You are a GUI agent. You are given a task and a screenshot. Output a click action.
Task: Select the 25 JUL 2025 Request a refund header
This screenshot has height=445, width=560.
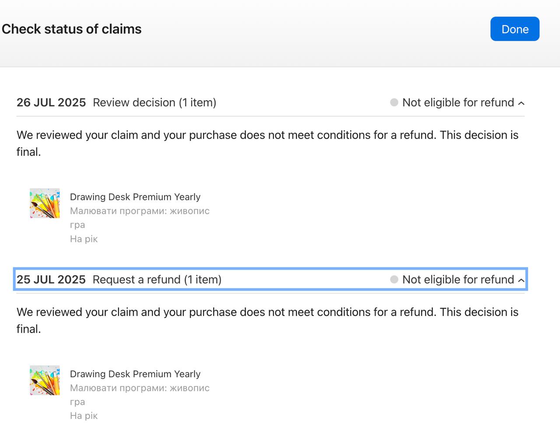click(119, 279)
